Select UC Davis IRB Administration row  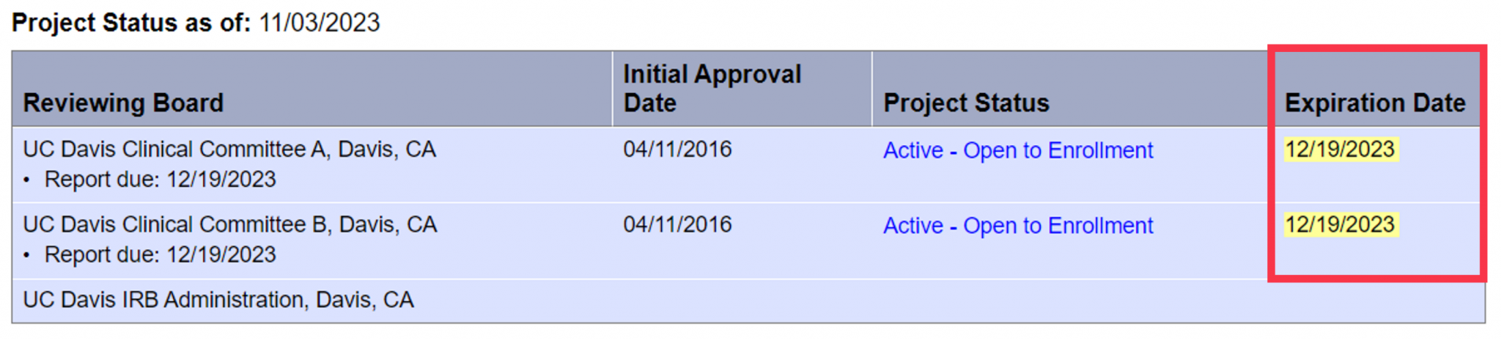(x=218, y=300)
